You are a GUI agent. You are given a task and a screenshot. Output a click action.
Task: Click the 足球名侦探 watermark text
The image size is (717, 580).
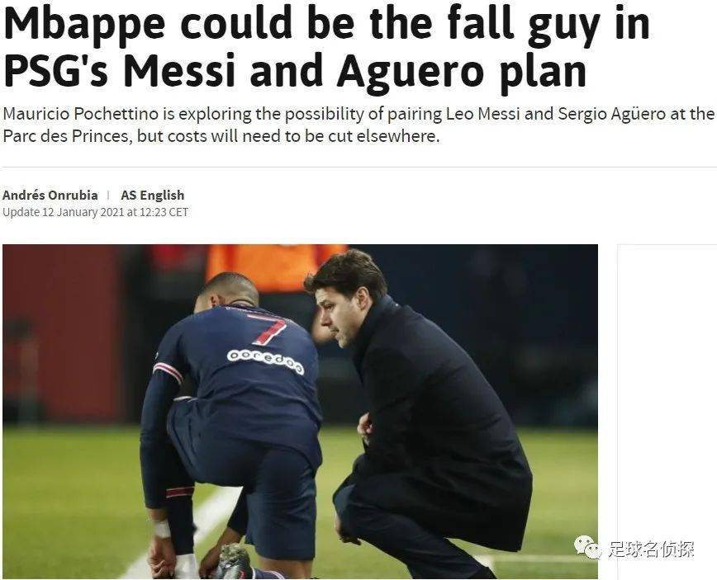[651, 549]
